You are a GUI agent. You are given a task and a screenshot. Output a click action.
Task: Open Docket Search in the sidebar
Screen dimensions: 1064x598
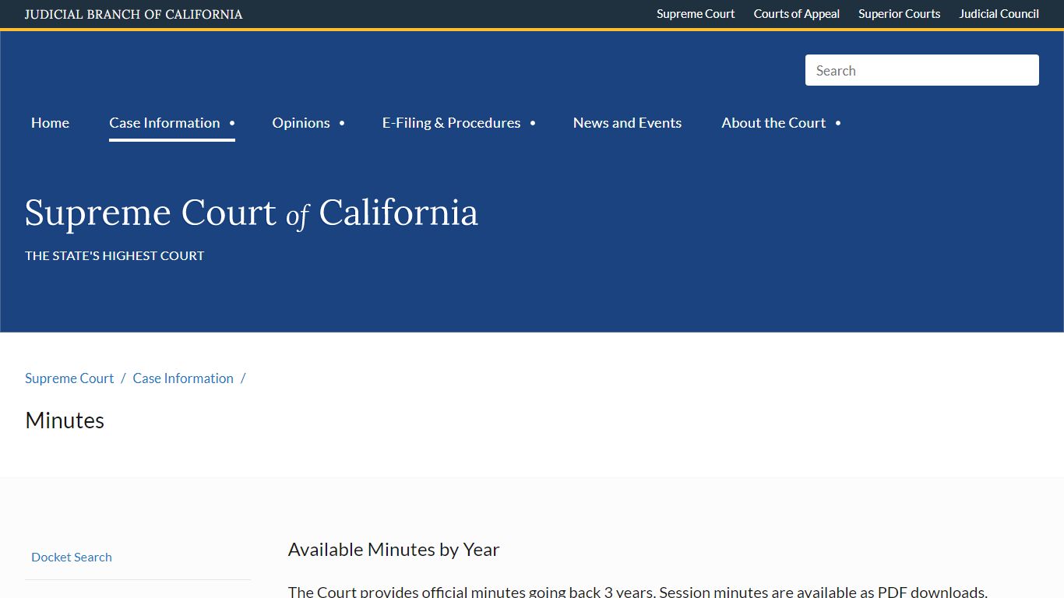[x=72, y=557]
